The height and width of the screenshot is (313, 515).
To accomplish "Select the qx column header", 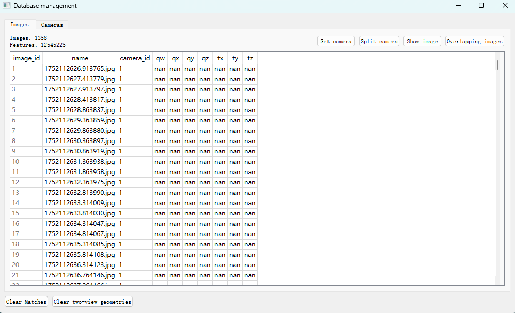I will (x=175, y=58).
